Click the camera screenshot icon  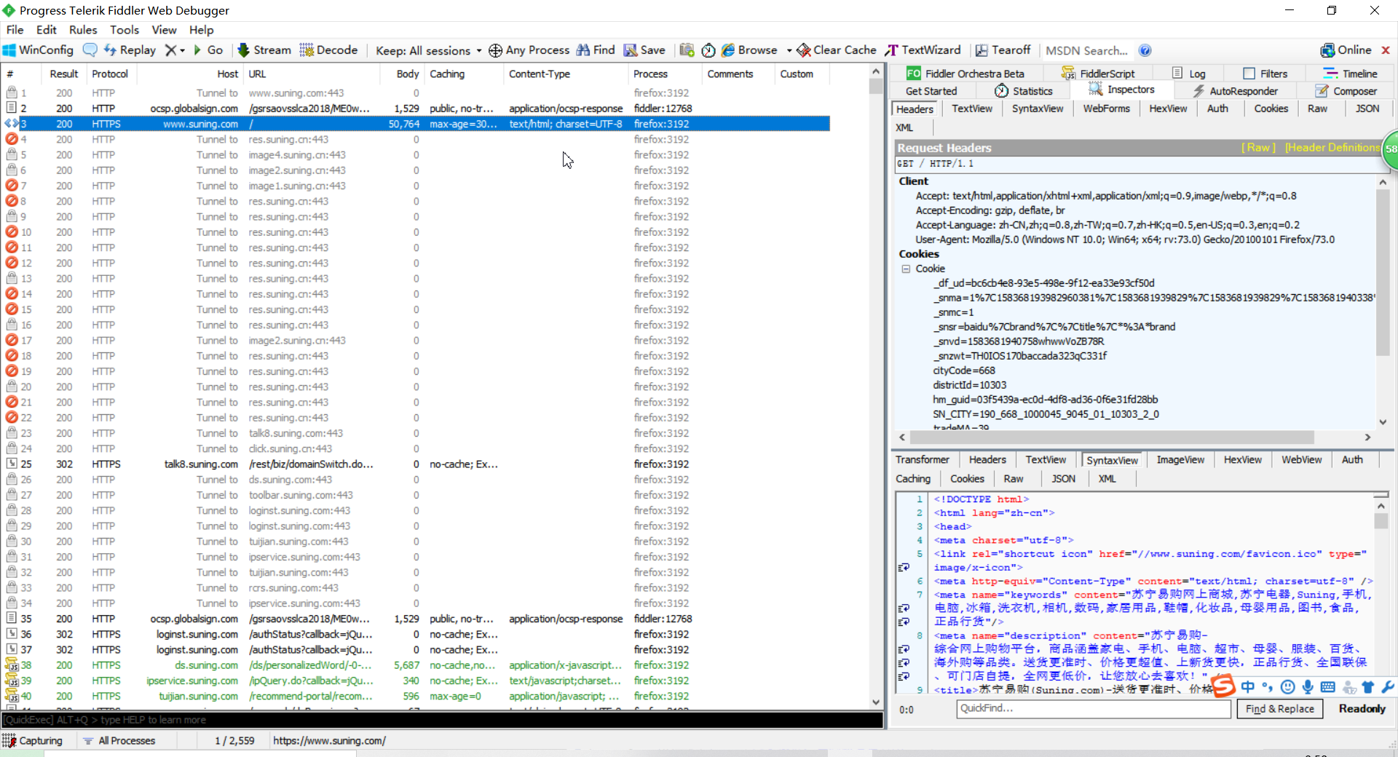pos(687,50)
